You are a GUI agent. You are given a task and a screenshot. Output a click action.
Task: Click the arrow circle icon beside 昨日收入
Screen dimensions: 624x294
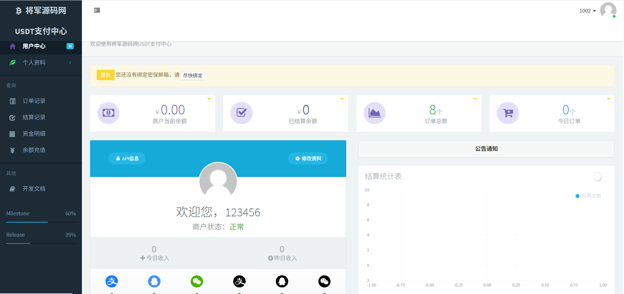[x=271, y=258]
